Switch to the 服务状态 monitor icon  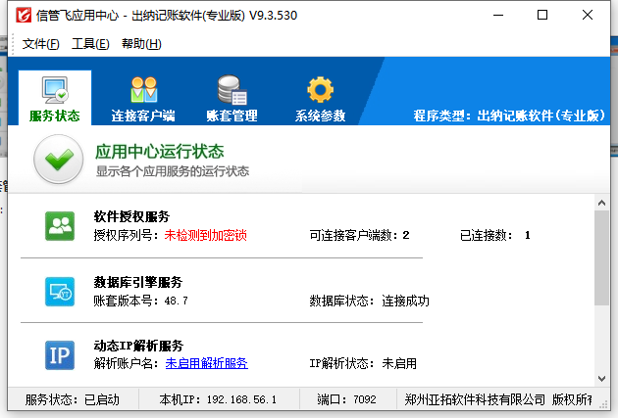(55, 90)
